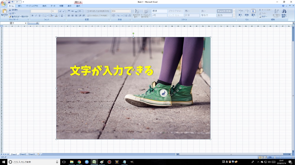Switch to Page Layout view in status bar
Viewport: 295px width, 165px height.
pyautogui.click(x=263, y=157)
